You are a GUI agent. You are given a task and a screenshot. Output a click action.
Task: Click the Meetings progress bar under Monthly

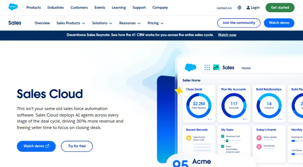(297, 141)
